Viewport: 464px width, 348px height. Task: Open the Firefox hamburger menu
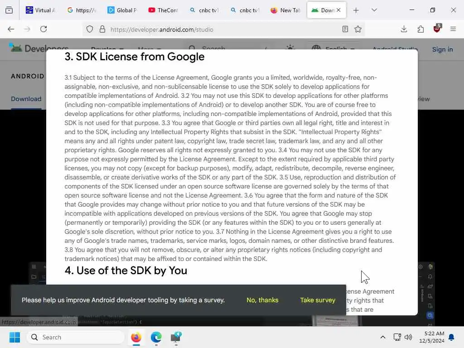click(453, 29)
